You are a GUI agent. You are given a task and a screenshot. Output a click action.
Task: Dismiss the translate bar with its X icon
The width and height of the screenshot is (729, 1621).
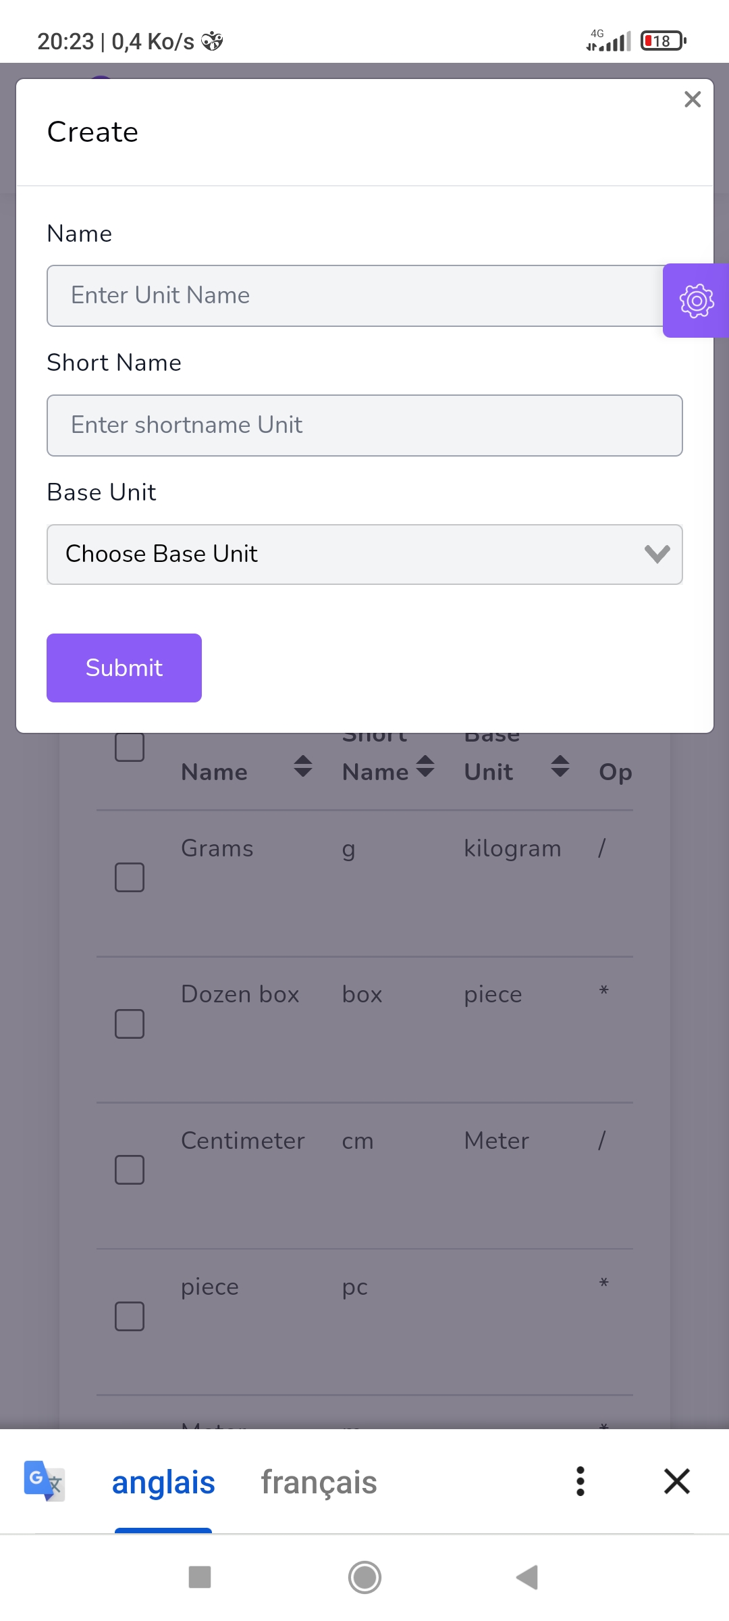point(676,1481)
